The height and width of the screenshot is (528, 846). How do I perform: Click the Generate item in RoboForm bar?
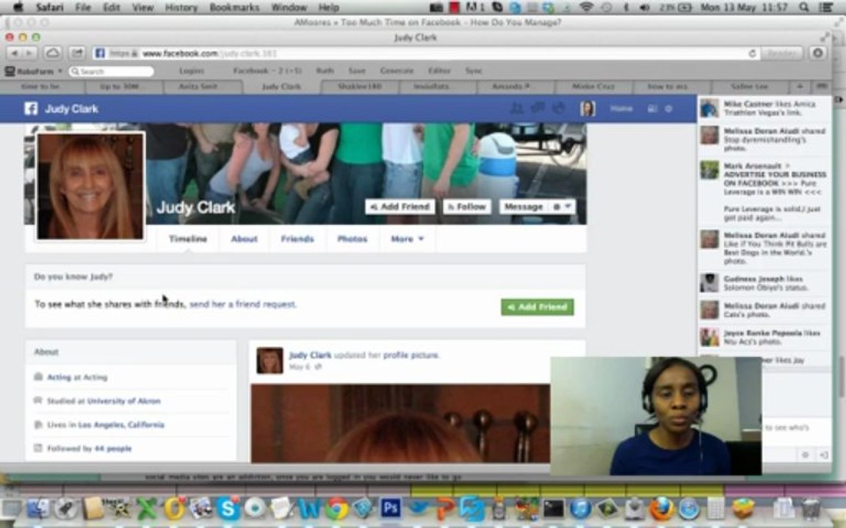397,70
